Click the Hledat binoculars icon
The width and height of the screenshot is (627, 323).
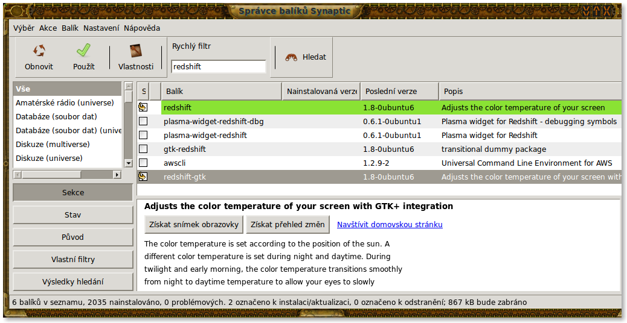291,57
